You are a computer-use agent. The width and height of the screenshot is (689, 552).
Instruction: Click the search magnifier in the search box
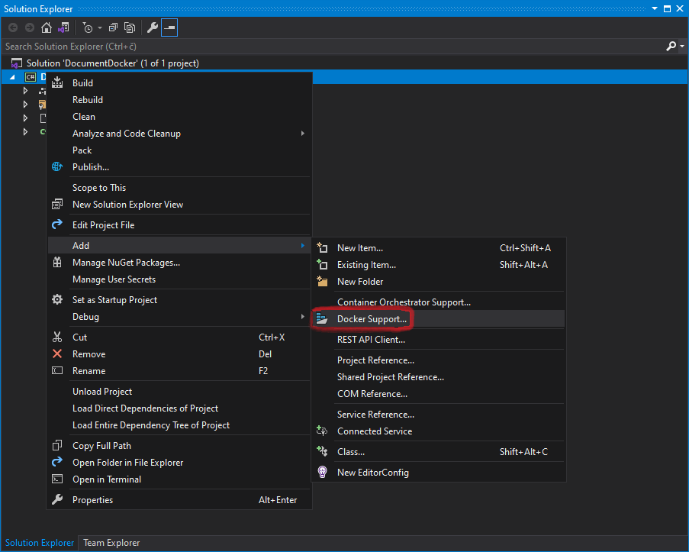[671, 46]
